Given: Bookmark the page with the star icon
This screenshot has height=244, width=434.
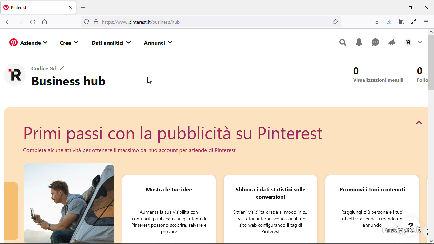Looking at the screenshot, I should [335, 22].
